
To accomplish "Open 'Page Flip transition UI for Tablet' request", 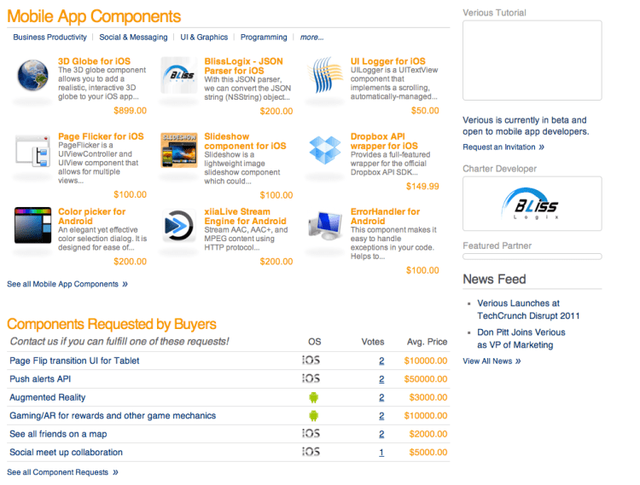I will [x=74, y=361].
